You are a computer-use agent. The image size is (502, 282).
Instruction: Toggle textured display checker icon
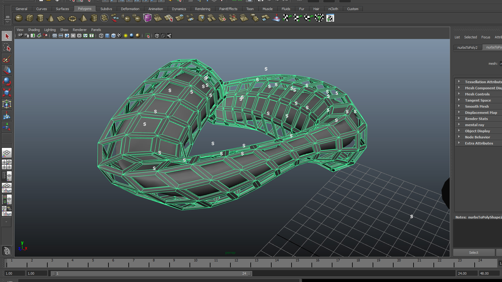point(120,36)
